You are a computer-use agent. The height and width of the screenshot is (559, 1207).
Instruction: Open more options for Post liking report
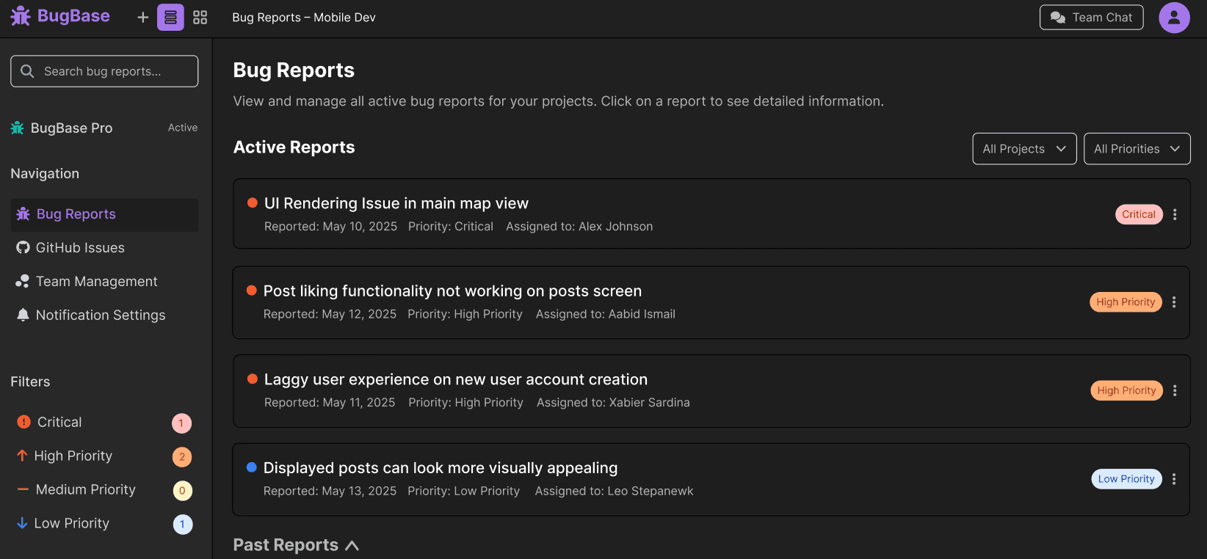tap(1174, 302)
